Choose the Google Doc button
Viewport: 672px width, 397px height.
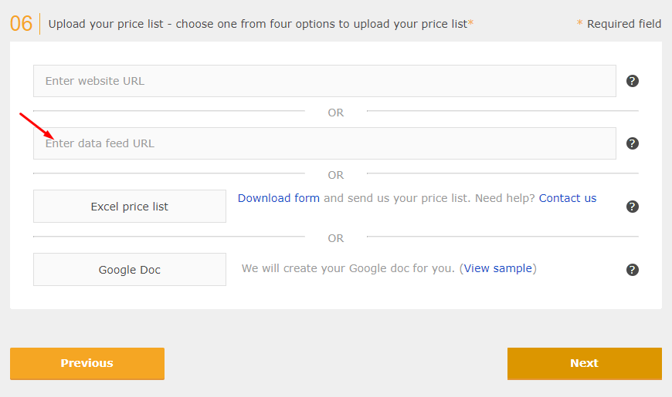coord(130,270)
